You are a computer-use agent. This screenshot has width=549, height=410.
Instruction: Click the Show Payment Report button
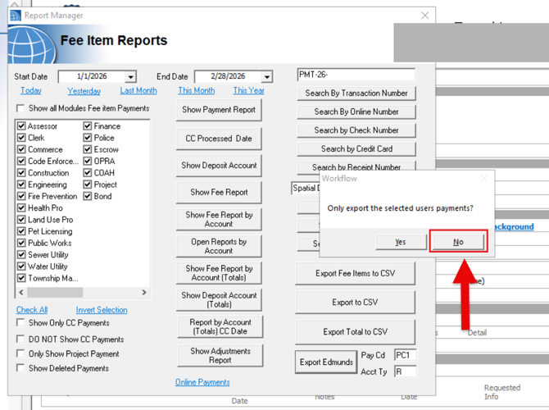point(219,110)
